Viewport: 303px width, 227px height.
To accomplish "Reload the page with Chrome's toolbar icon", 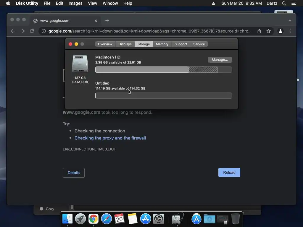I will pos(32,31).
